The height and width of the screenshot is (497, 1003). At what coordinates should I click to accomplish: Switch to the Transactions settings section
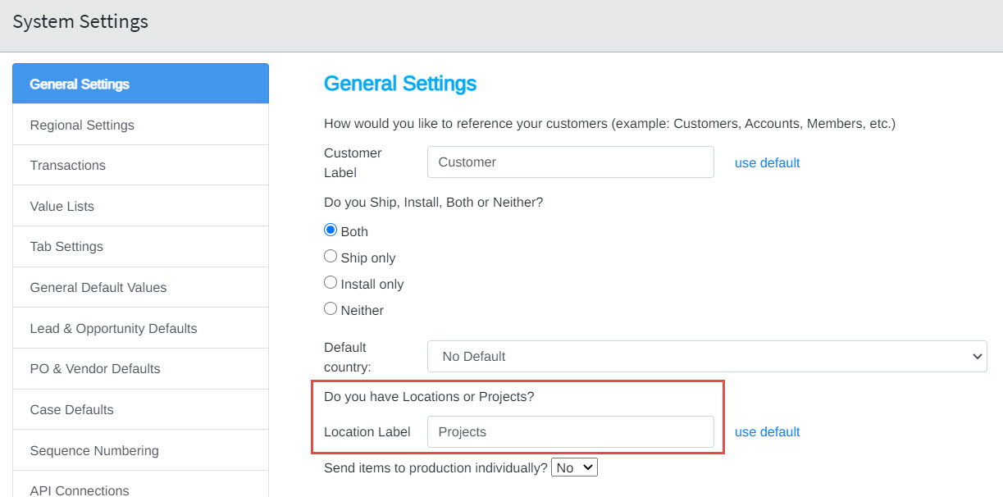[67, 165]
